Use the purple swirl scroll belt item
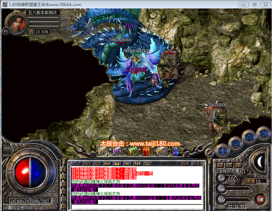This screenshot has width=272, height=211. [117, 151]
